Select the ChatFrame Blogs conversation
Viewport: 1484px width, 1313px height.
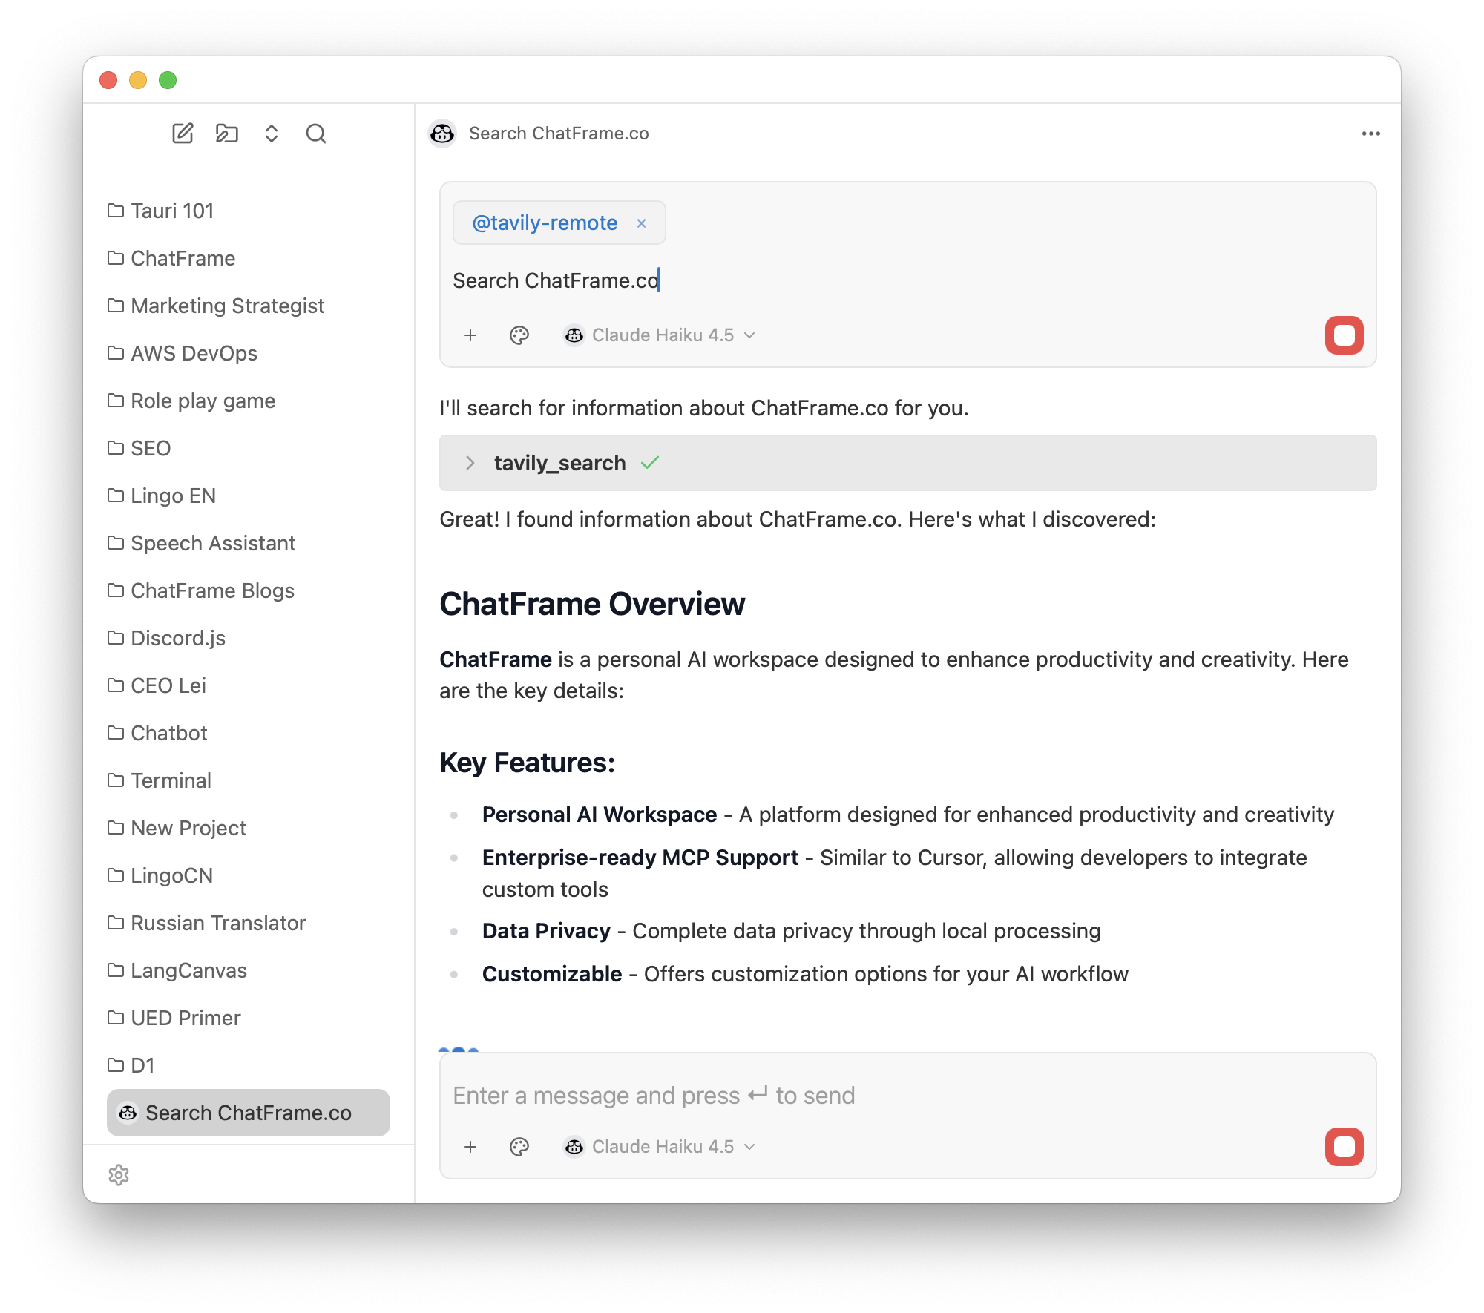[212, 590]
